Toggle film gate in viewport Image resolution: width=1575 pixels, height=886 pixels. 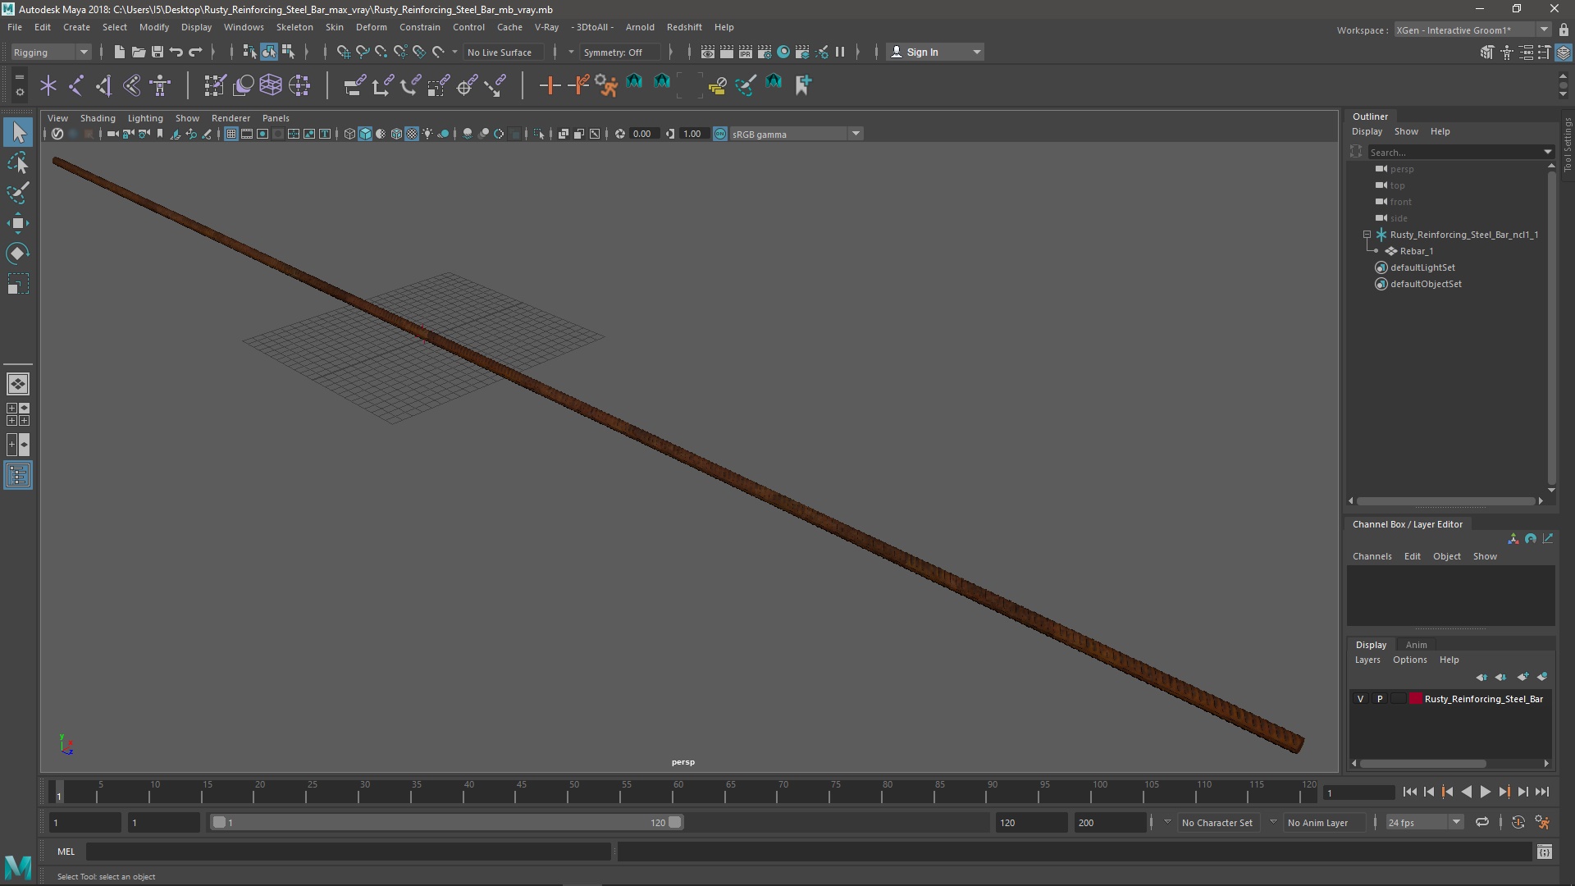point(247,134)
